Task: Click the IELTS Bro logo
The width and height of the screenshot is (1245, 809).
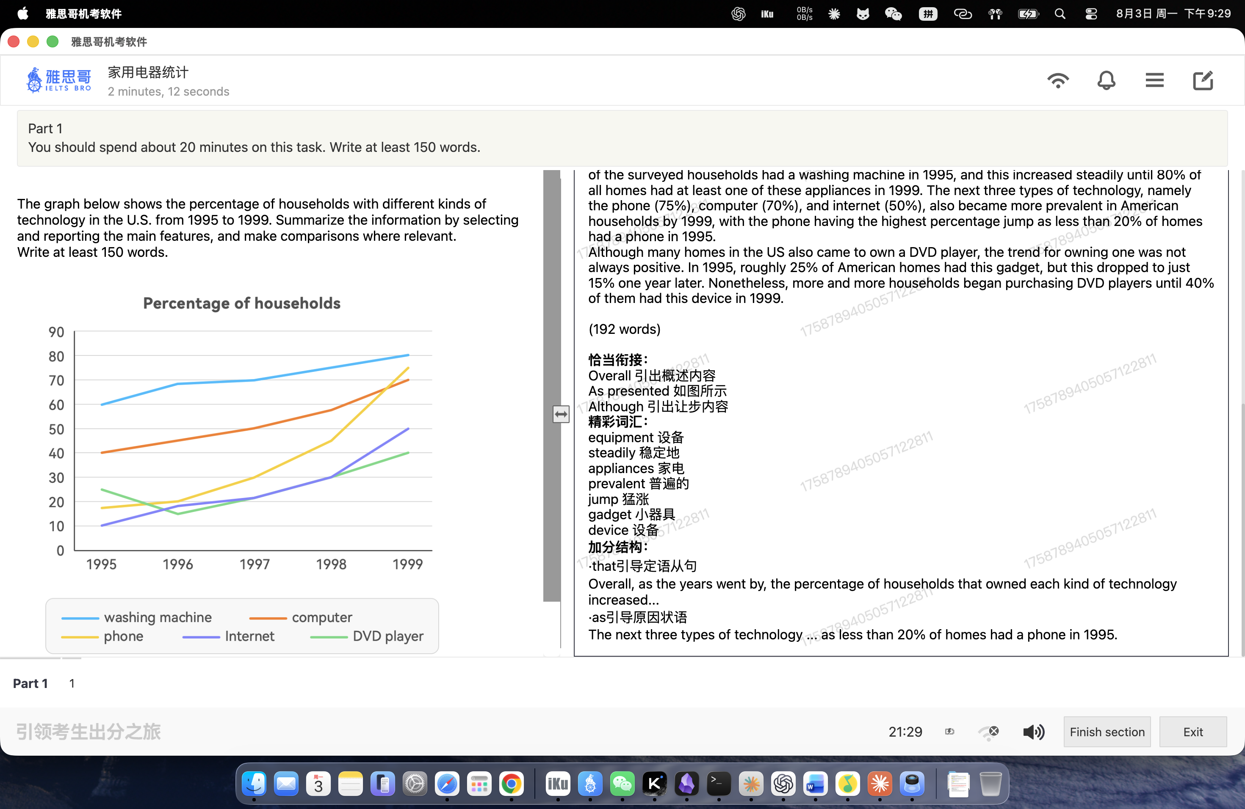Action: click(x=58, y=80)
